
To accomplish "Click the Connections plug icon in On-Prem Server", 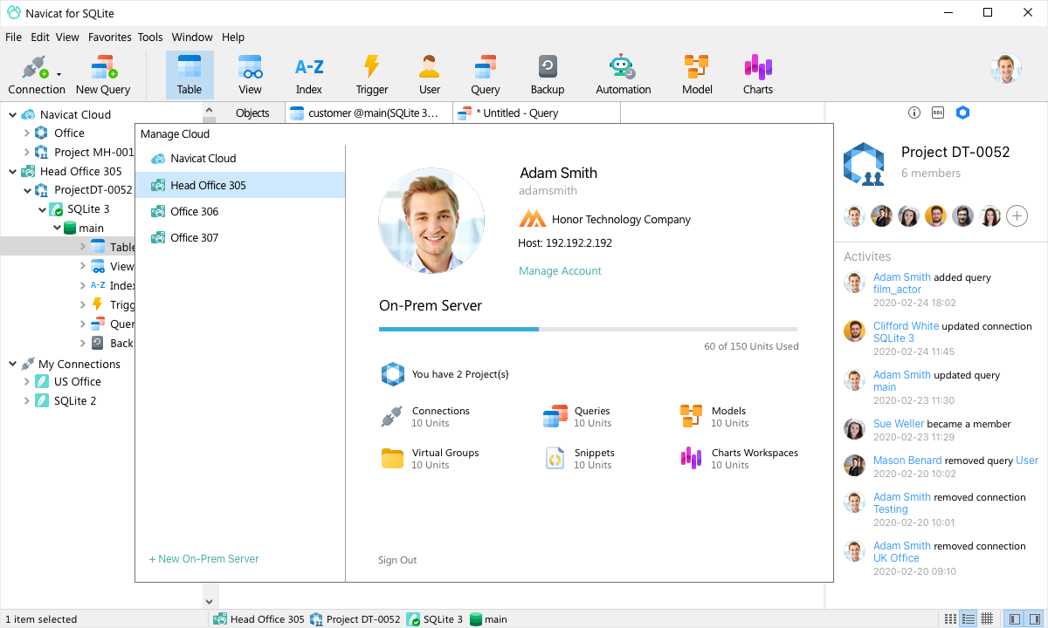I will (x=391, y=417).
